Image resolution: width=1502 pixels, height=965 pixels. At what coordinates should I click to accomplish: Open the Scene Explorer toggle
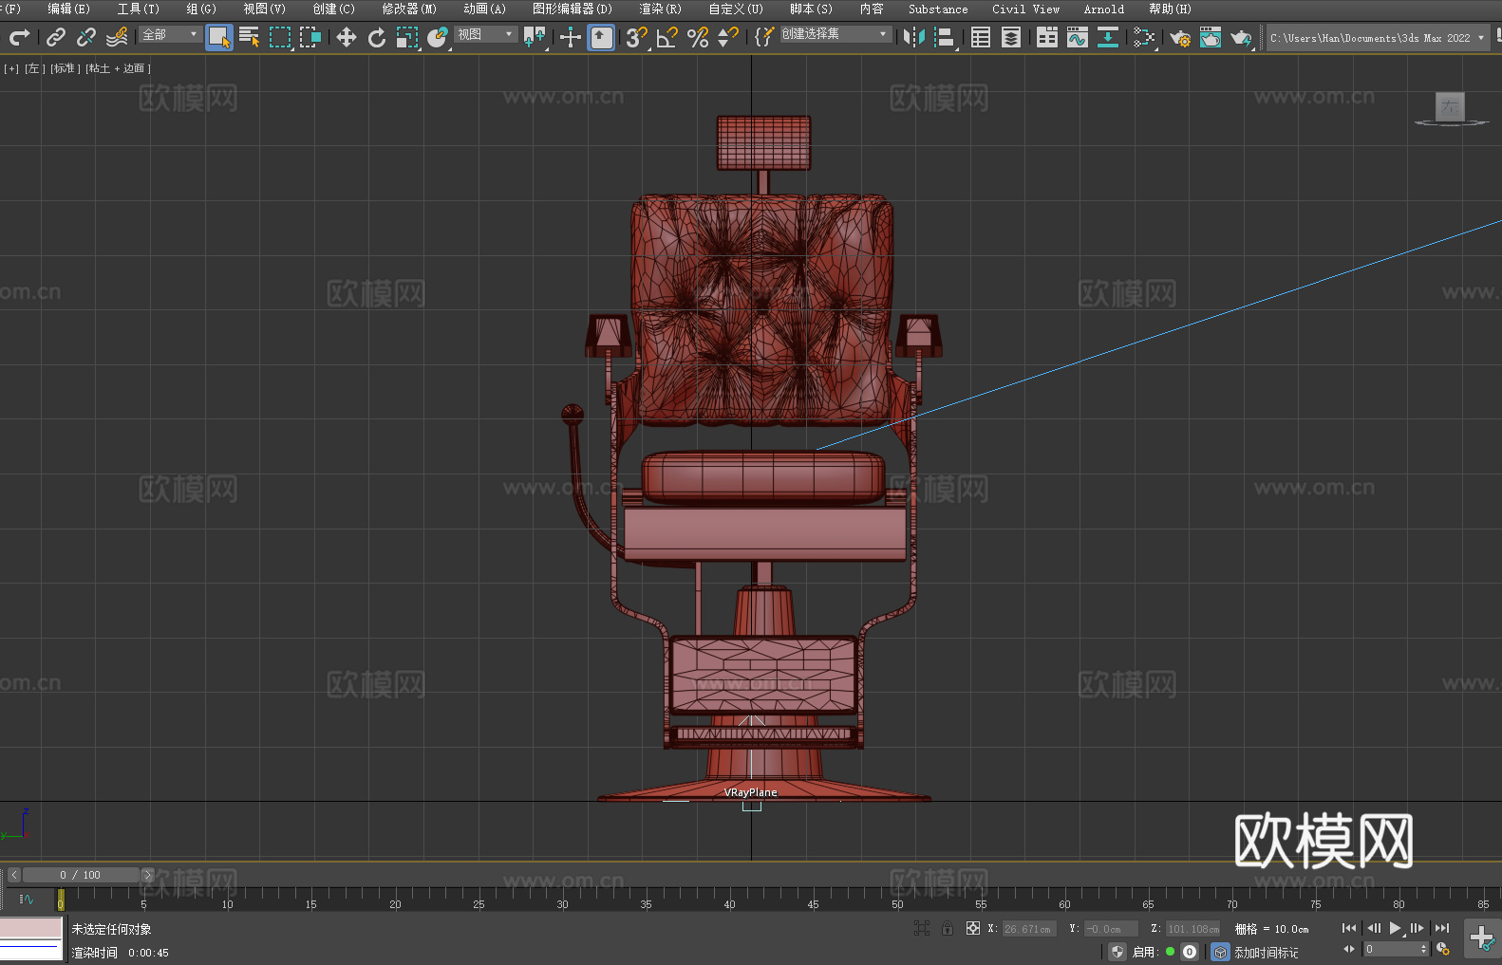981,37
